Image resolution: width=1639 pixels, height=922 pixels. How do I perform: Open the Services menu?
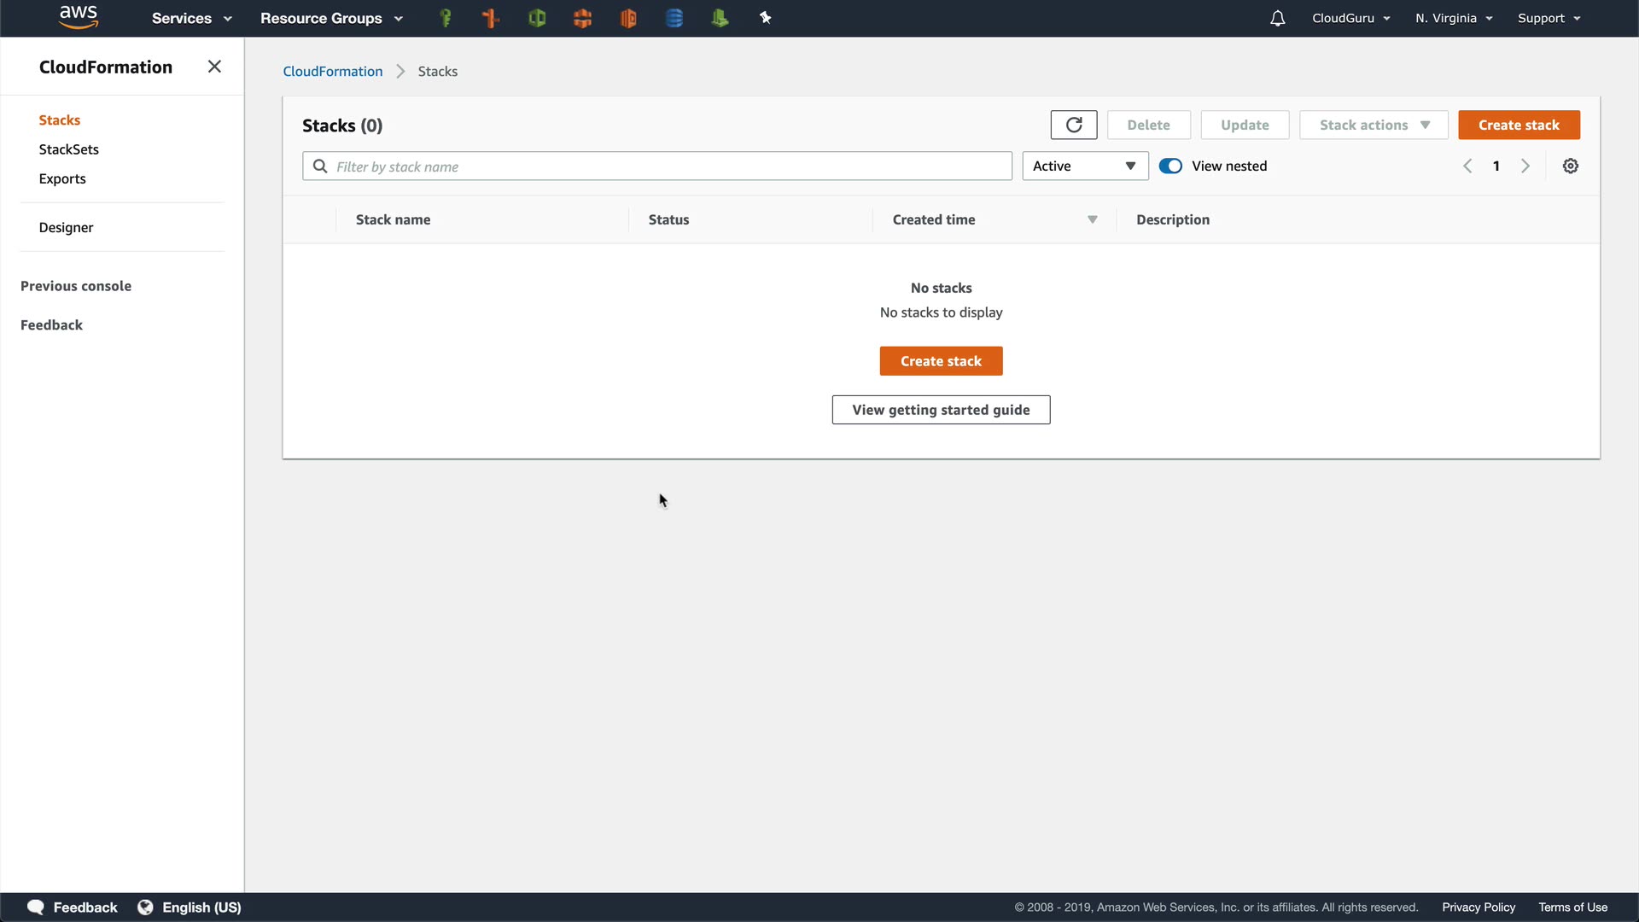coord(191,18)
